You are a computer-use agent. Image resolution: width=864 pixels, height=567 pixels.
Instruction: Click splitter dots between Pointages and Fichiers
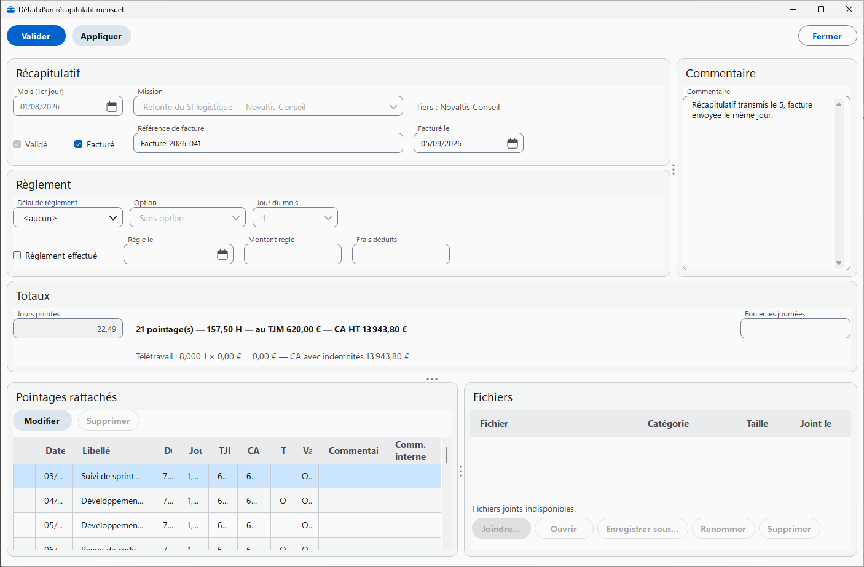(461, 471)
